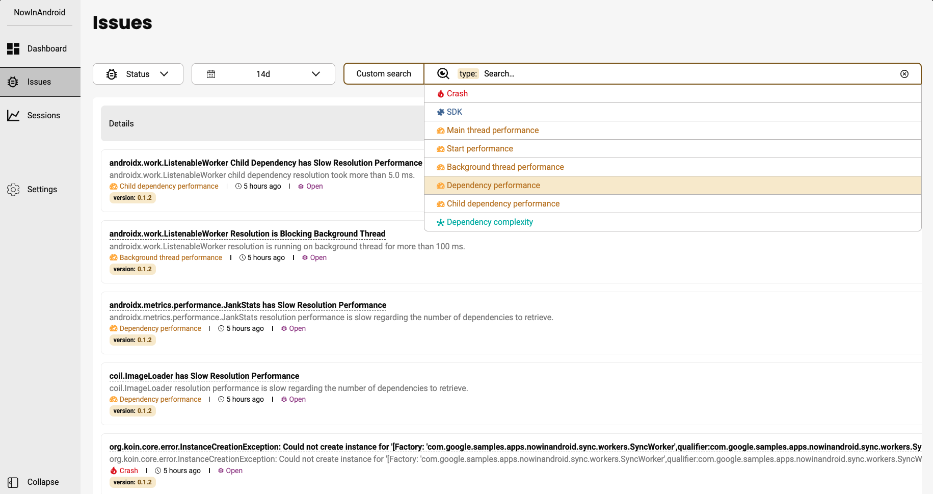Open the JankStats Slow Resolution Performance issue

click(x=248, y=305)
